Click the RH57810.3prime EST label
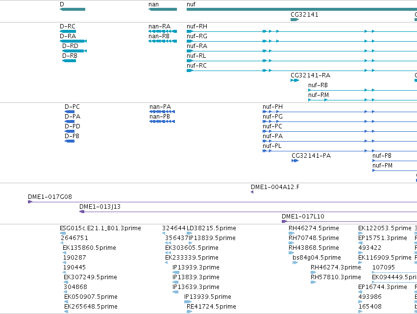Image resolution: width=417 pixels, height=314 pixels. pyautogui.click(x=336, y=277)
